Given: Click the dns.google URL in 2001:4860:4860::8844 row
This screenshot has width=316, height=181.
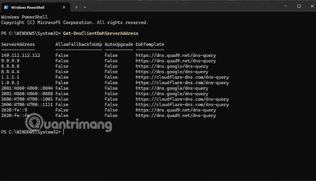Looking at the screenshot, I should [x=172, y=88].
